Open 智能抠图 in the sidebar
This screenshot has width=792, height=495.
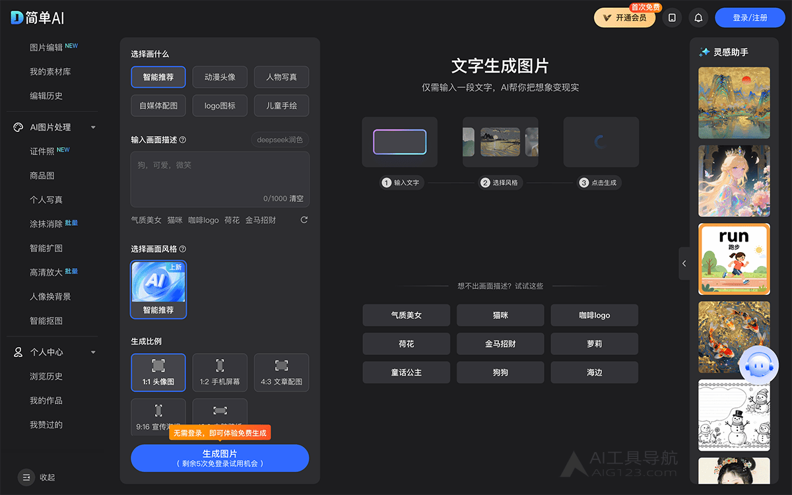point(46,321)
